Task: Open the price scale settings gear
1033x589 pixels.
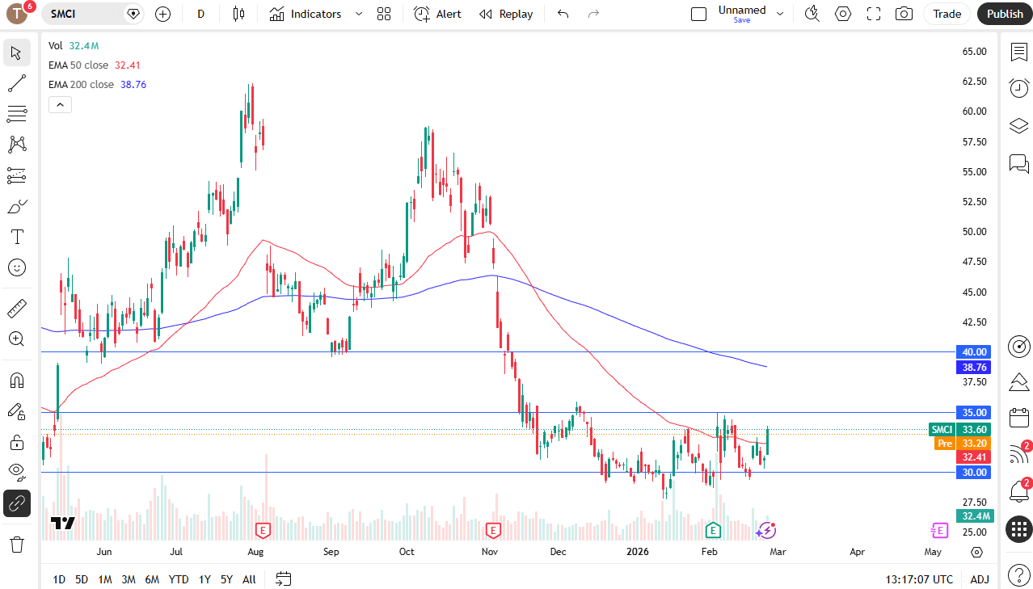Action: 976,553
